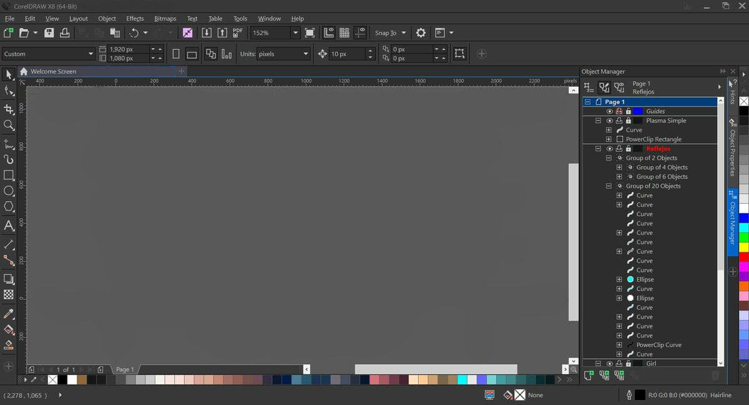Hide the Plasma Simple layer
This screenshot has height=405, width=749.
(x=610, y=120)
